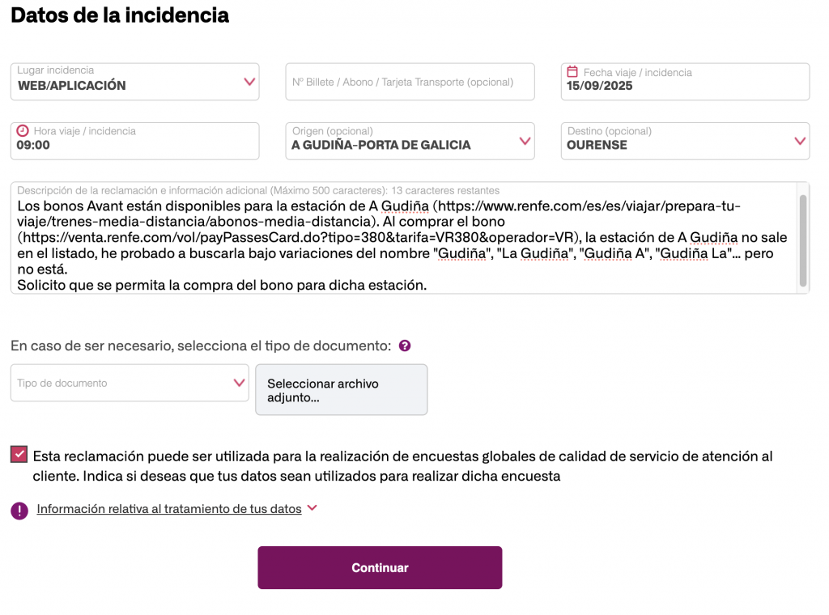Click the description text area scrollbar
Viewport: 829px width, 615px height.
coord(803,240)
